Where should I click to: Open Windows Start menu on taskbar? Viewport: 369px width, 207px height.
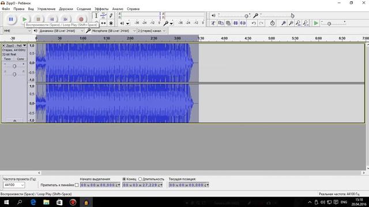pyautogui.click(x=6, y=202)
